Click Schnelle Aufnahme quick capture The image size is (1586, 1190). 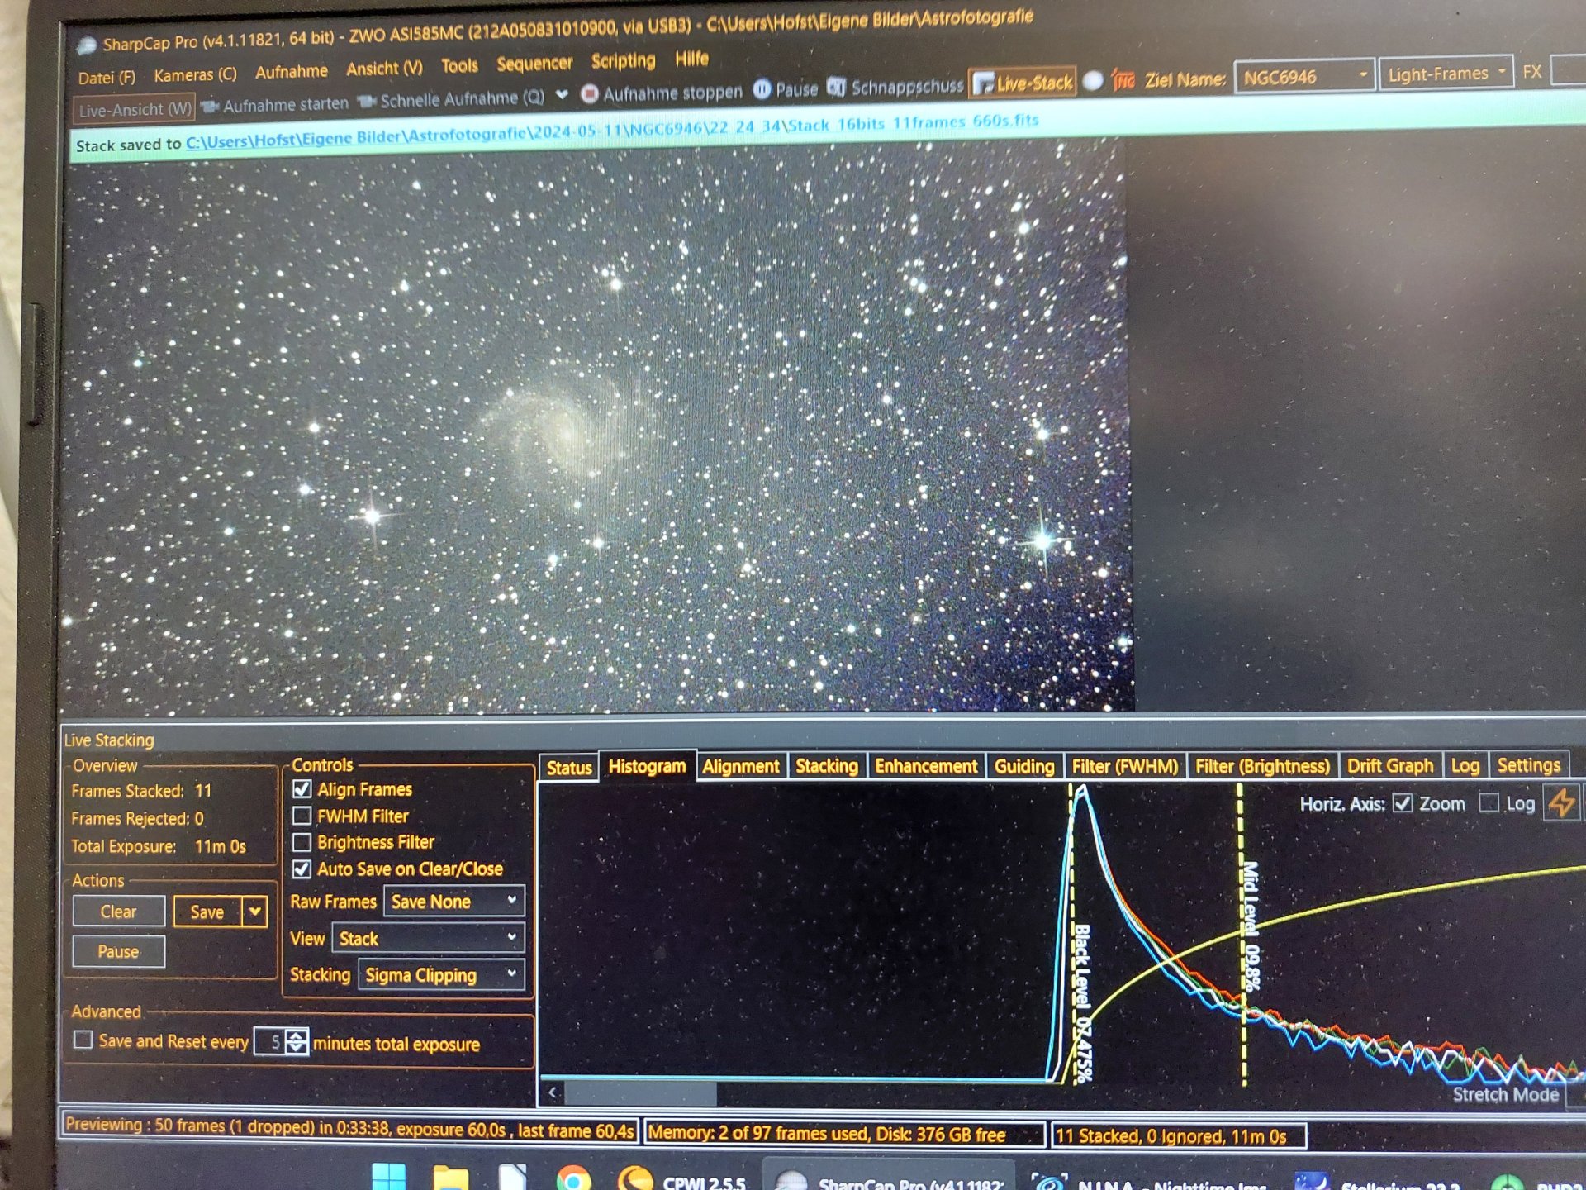click(451, 99)
